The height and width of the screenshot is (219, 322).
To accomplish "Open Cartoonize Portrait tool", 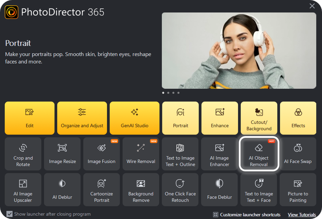I will point(102,190).
